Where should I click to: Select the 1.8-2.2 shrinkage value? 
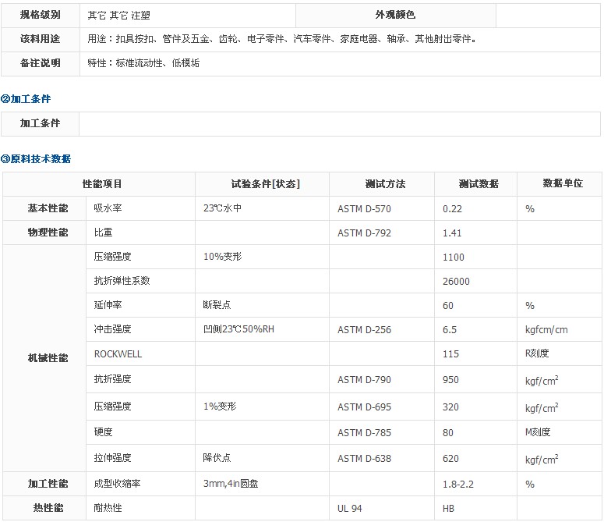[458, 484]
